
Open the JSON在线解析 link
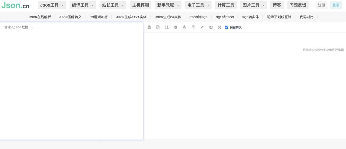(x=40, y=17)
